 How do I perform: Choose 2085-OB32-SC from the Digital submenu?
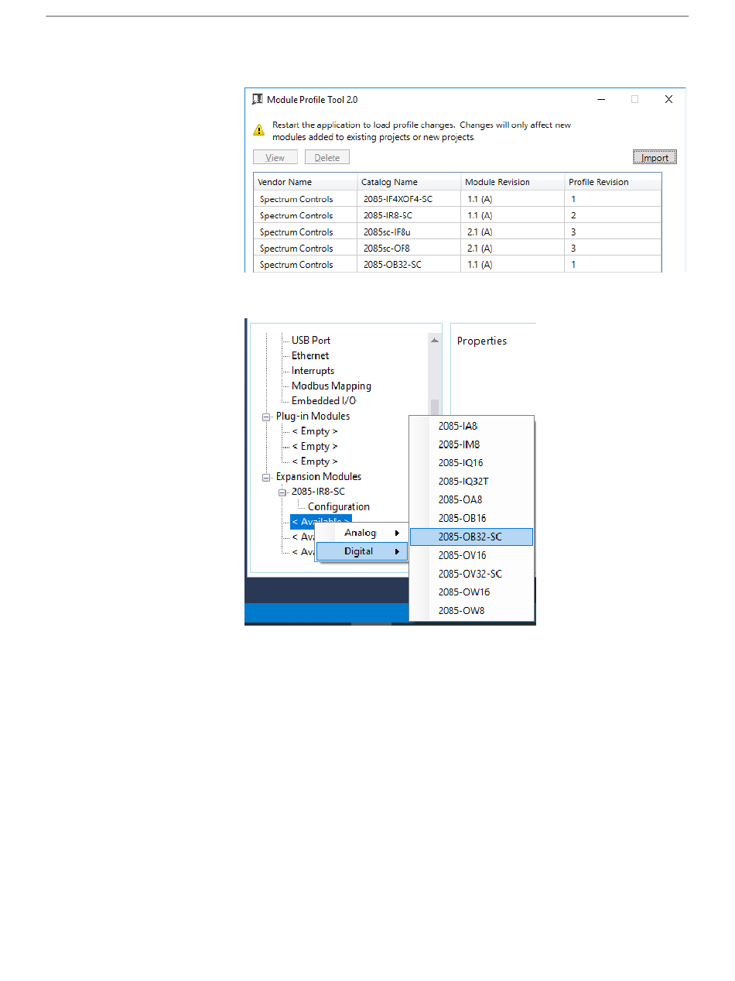pyautogui.click(x=472, y=537)
